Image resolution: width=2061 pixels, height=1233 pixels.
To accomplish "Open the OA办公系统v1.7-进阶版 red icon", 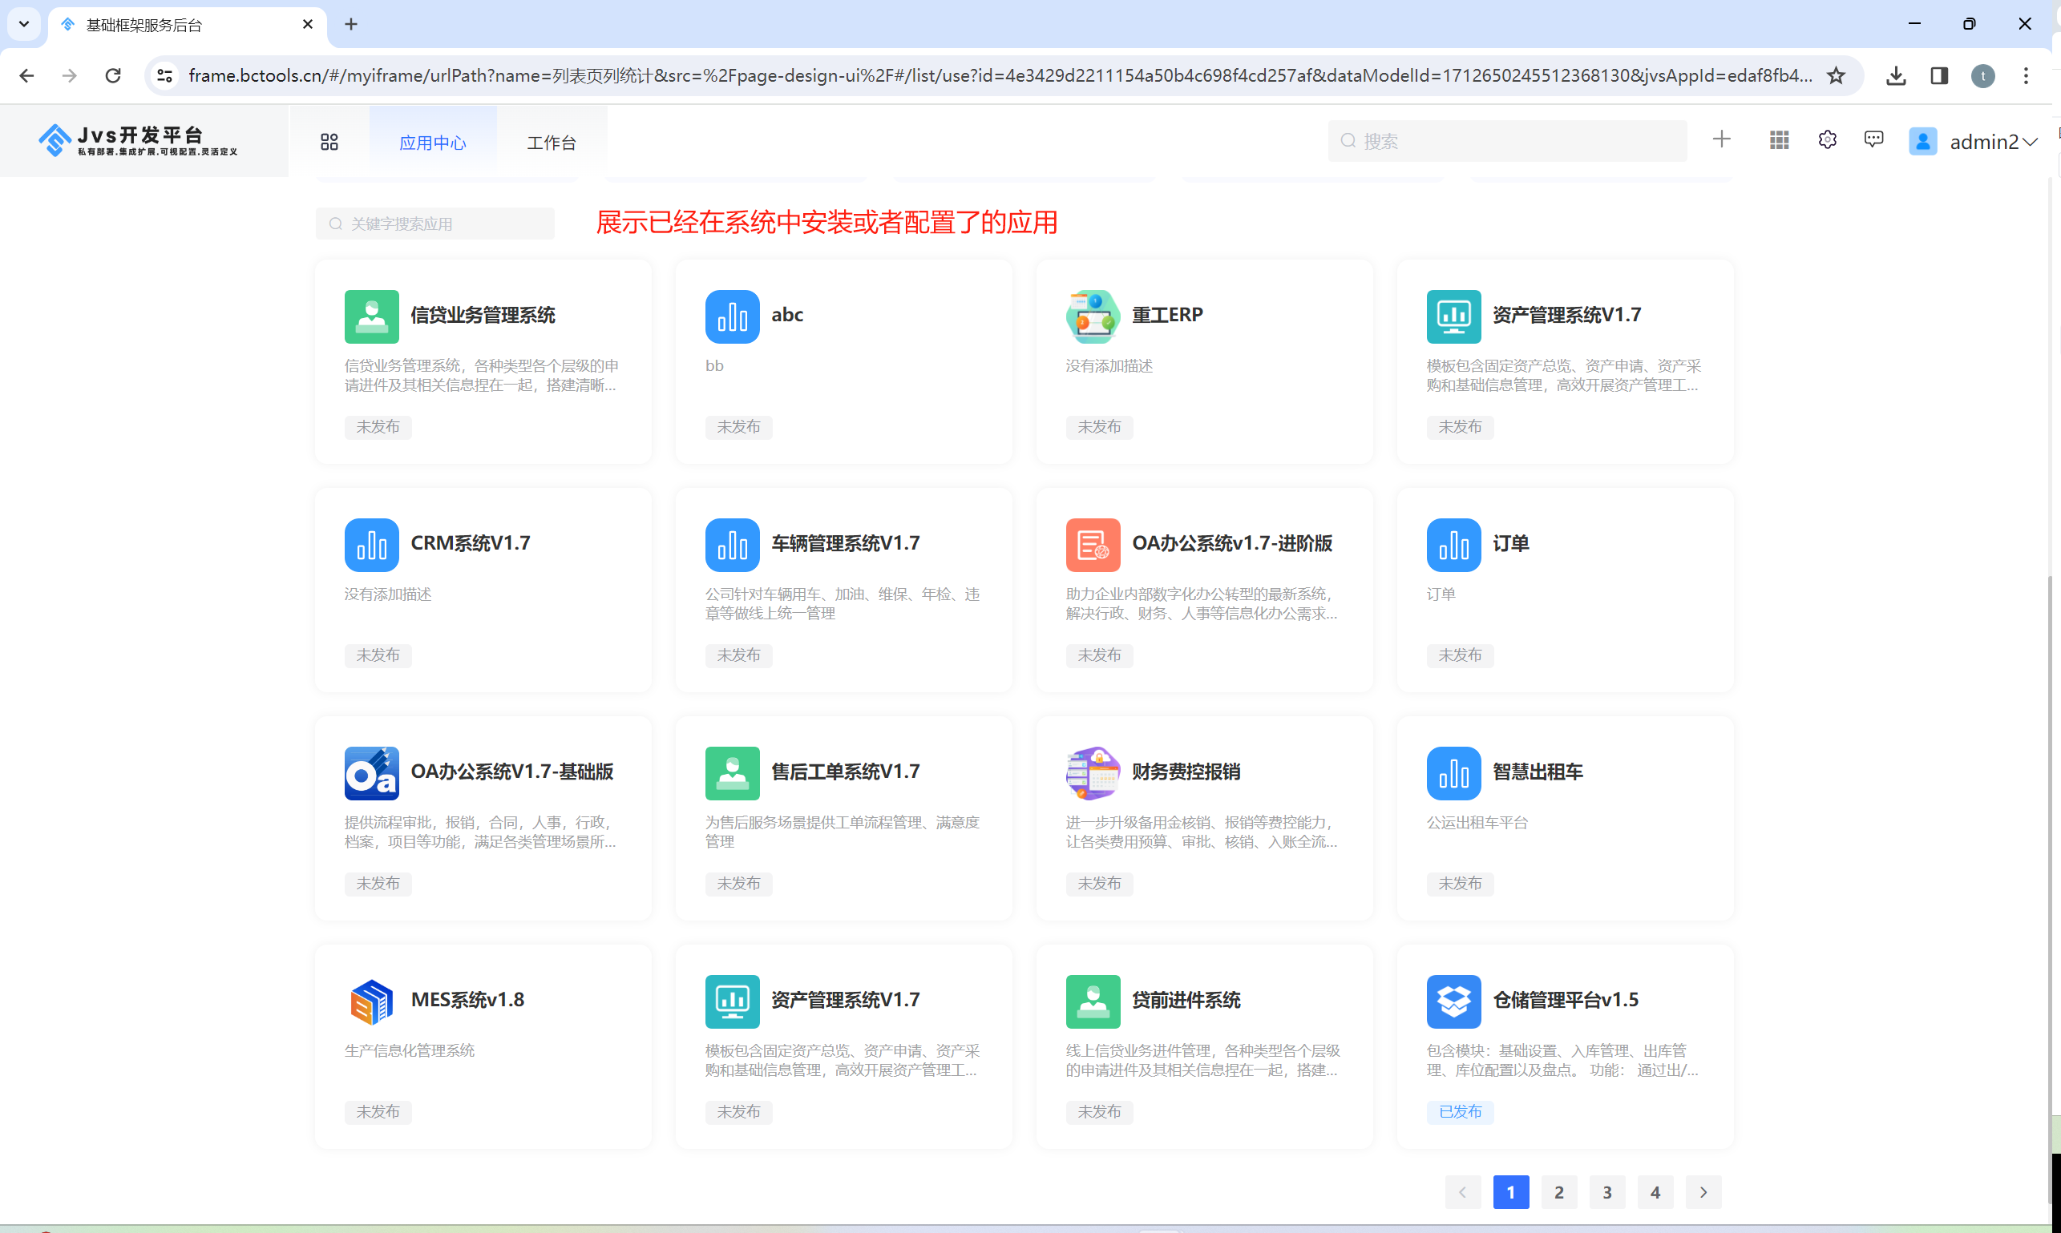I will [1093, 545].
